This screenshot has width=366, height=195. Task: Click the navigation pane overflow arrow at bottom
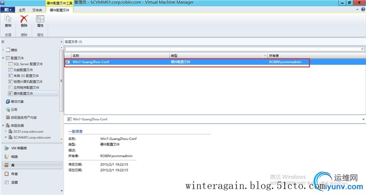pos(62,191)
